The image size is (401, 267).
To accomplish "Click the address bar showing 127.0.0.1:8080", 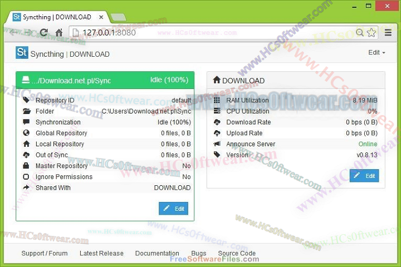I will [212, 33].
